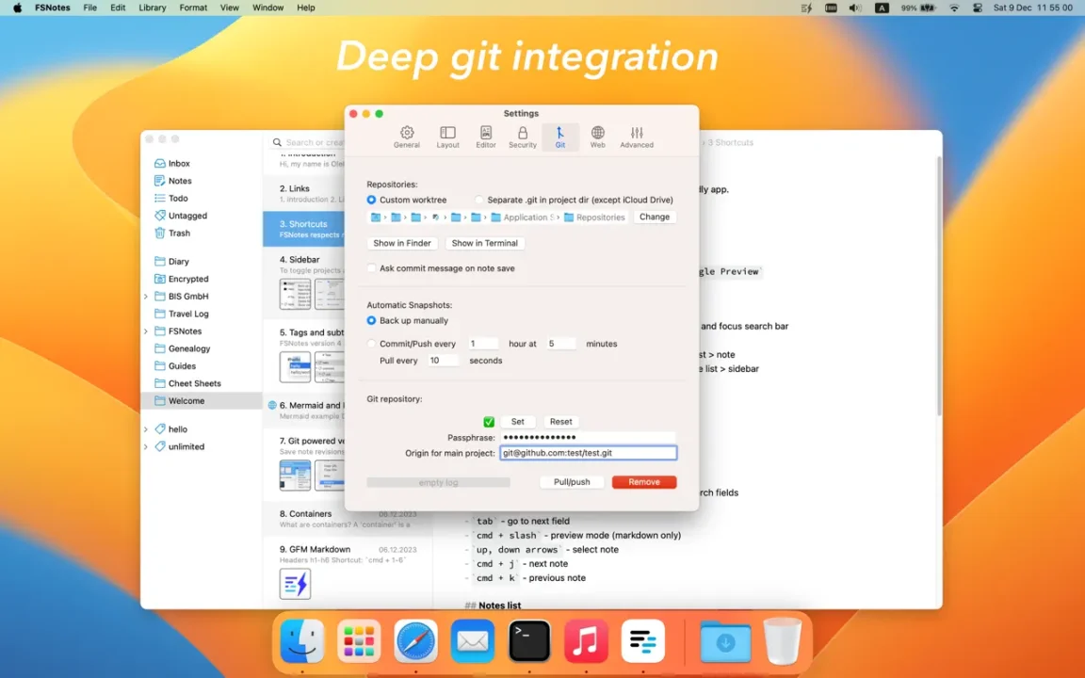The image size is (1085, 678).
Task: Click the Pull/push button
Action: pyautogui.click(x=572, y=482)
